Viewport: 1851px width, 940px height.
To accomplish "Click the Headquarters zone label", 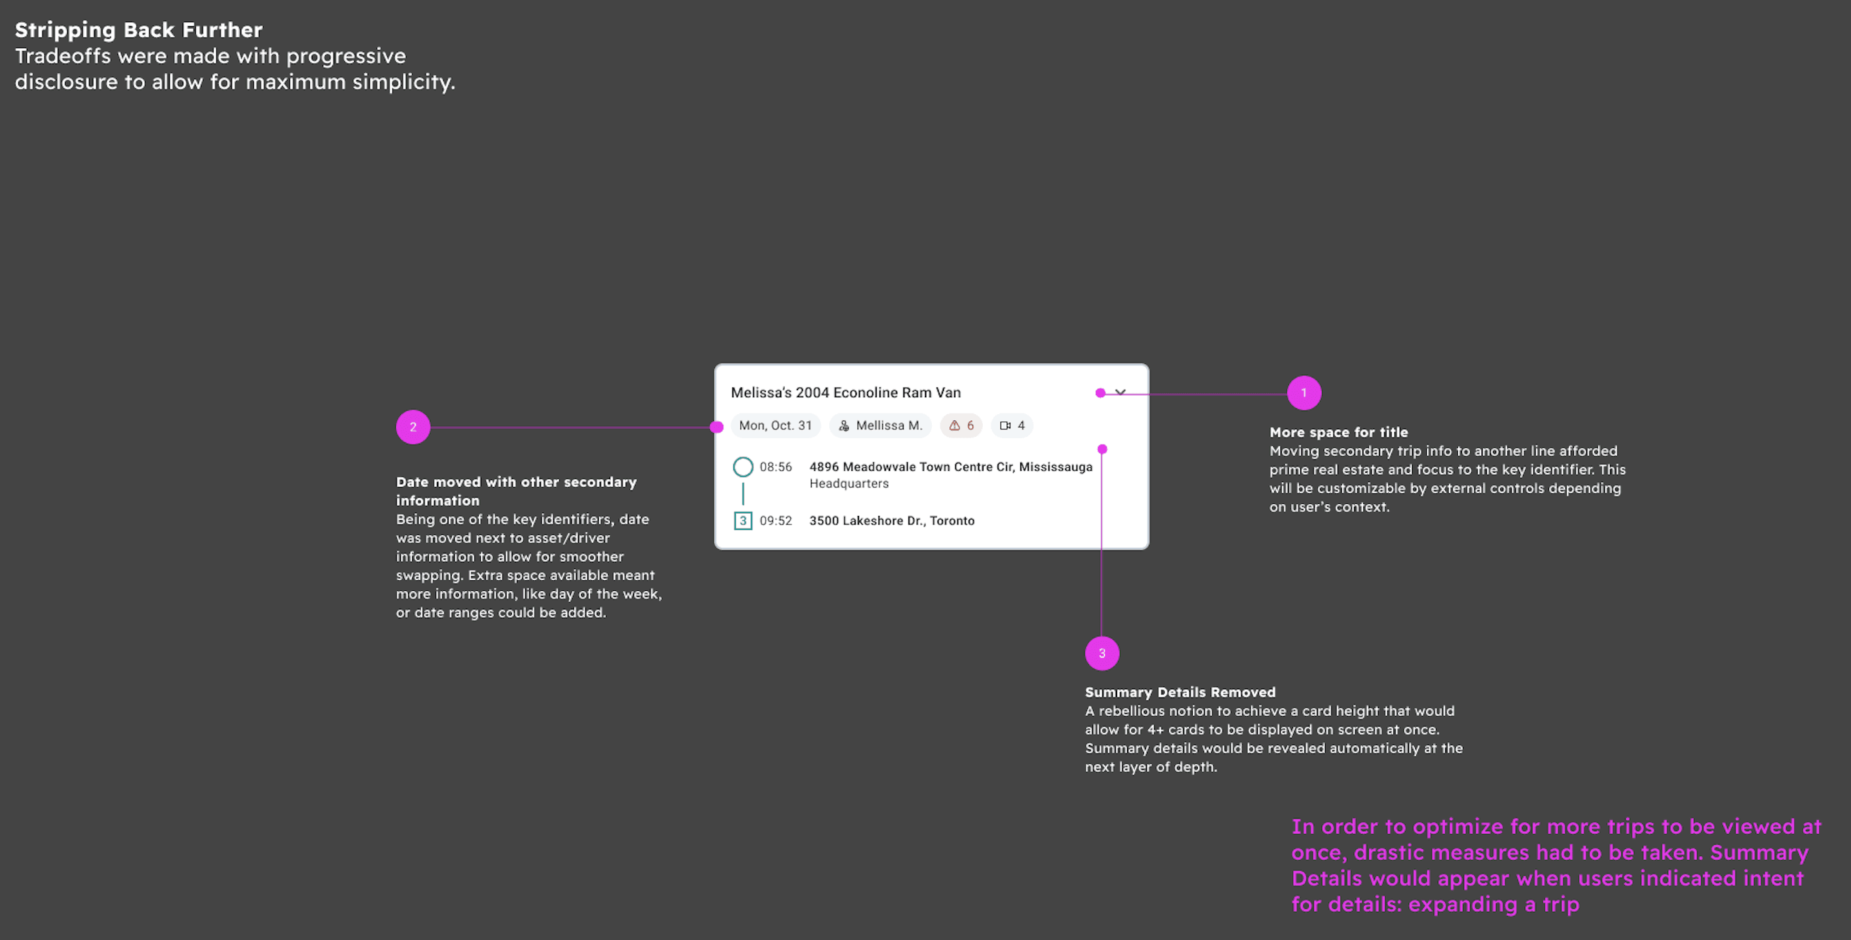I will point(848,484).
